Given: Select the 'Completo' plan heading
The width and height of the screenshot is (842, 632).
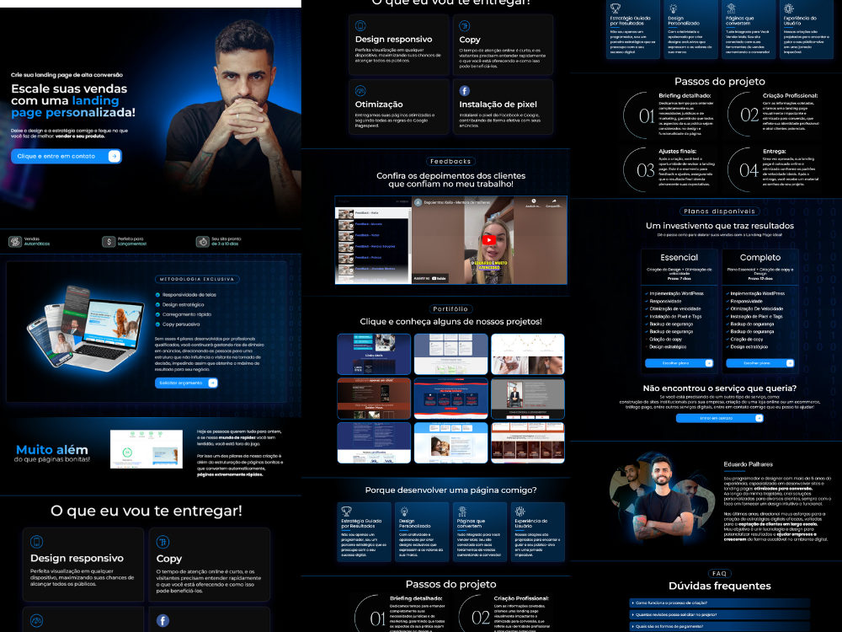Looking at the screenshot, I should pyautogui.click(x=759, y=257).
